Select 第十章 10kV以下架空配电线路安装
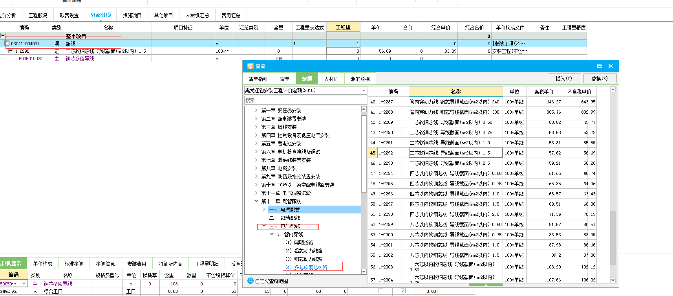This screenshot has width=673, height=296. (298, 185)
